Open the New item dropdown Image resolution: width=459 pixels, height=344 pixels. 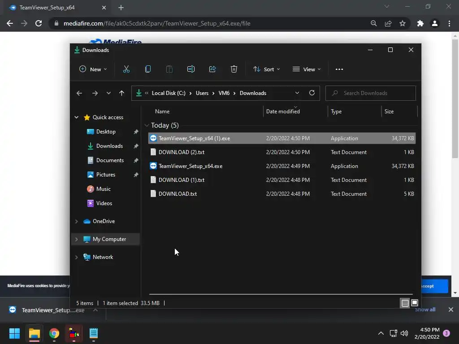tap(93, 69)
